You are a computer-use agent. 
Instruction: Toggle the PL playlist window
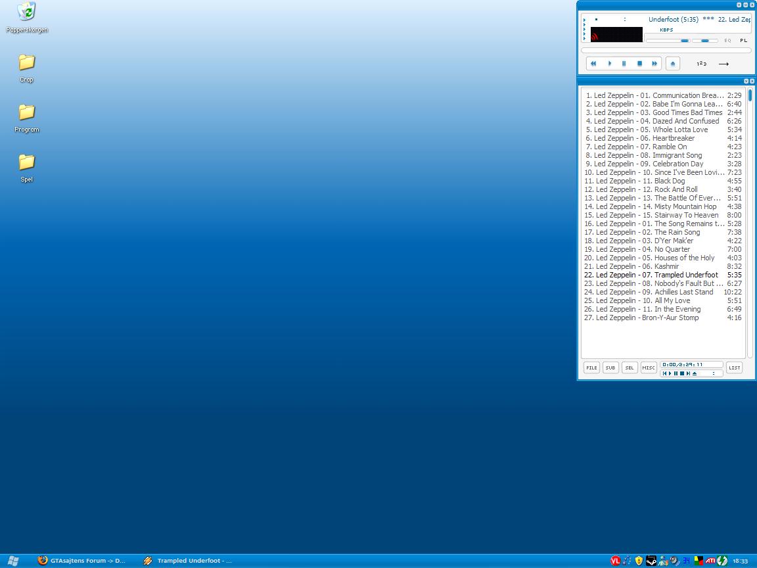[x=743, y=41]
